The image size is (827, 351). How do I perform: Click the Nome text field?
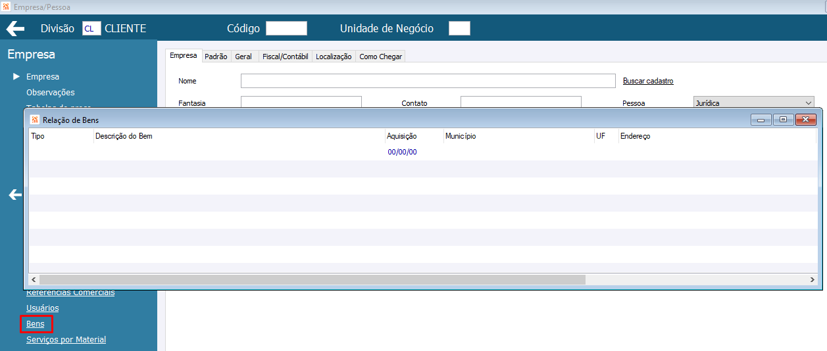tap(428, 81)
